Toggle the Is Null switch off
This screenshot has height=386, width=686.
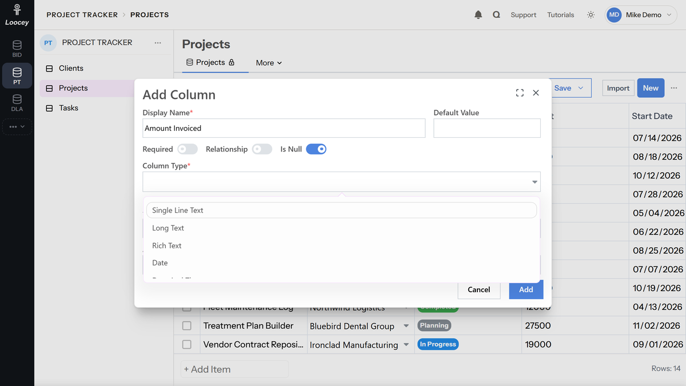(x=316, y=149)
